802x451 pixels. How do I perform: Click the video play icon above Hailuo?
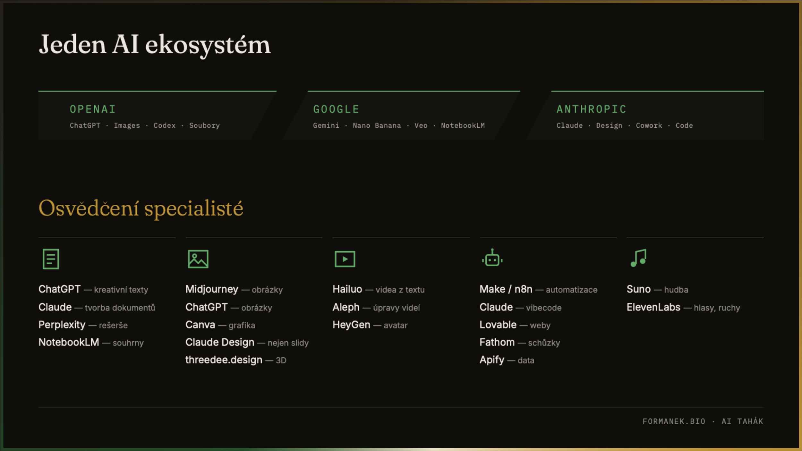coord(345,259)
